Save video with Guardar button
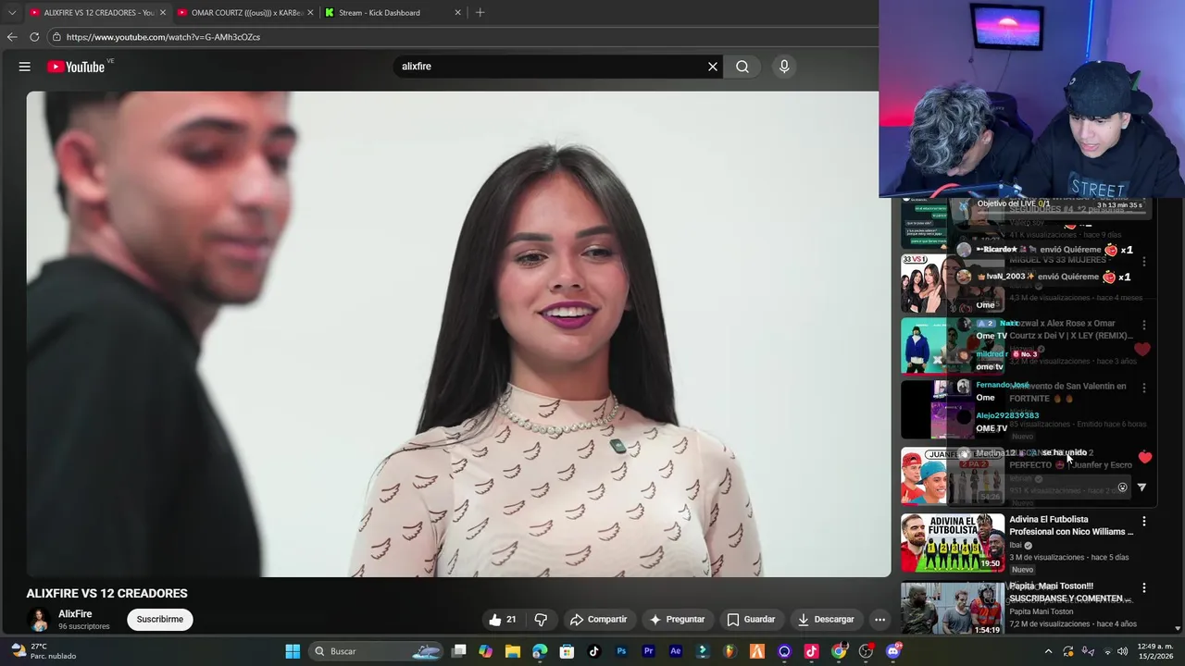Viewport: 1185px width, 666px height. (x=751, y=620)
